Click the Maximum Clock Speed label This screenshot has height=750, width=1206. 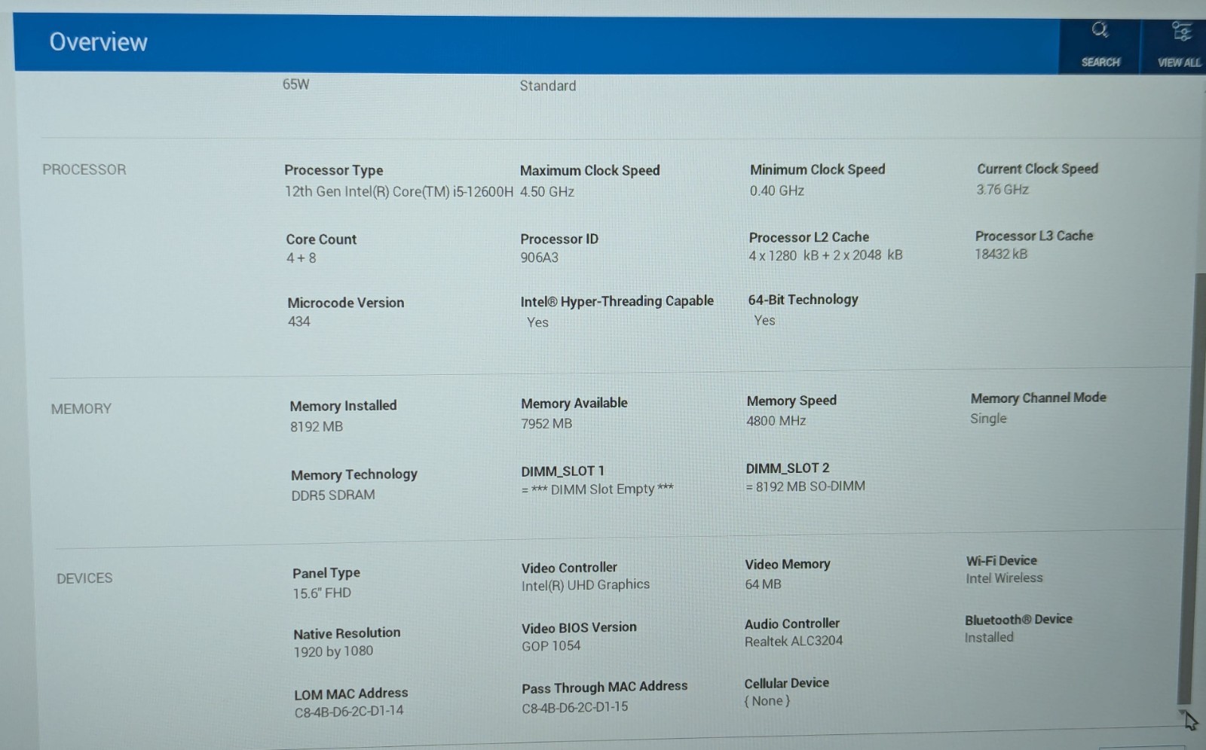[x=589, y=170]
